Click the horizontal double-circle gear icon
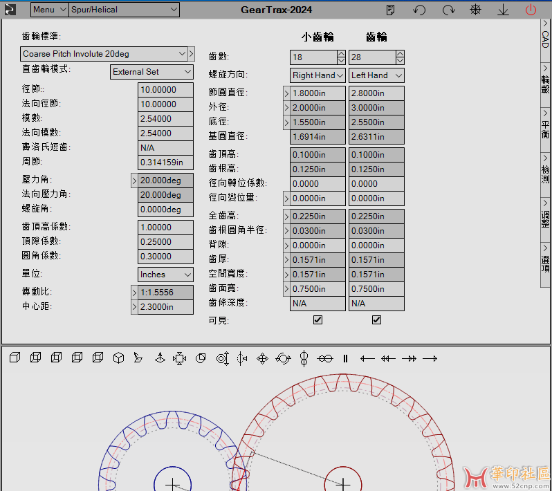 [x=324, y=358]
